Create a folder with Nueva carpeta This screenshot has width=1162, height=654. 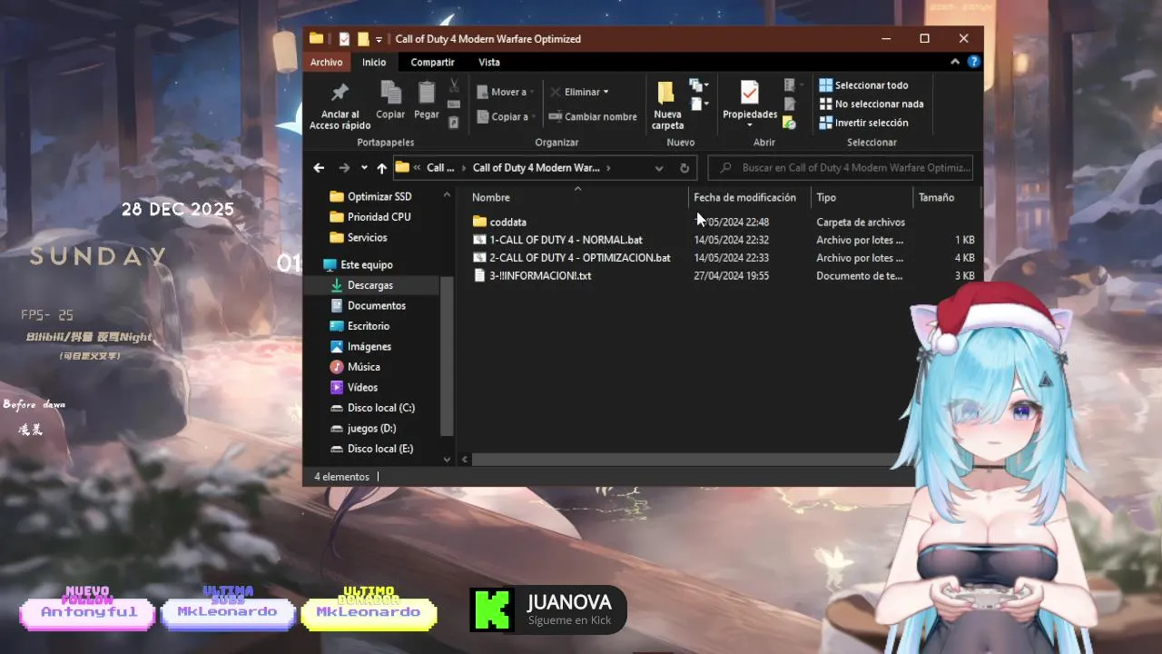667,105
